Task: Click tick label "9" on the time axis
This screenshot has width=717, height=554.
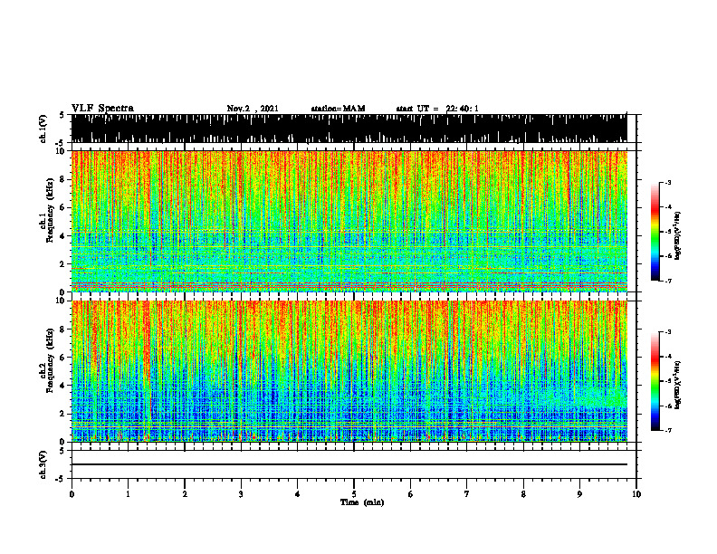Action: coord(579,494)
